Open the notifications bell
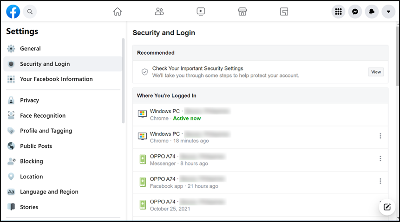The image size is (400, 222). tap(372, 12)
